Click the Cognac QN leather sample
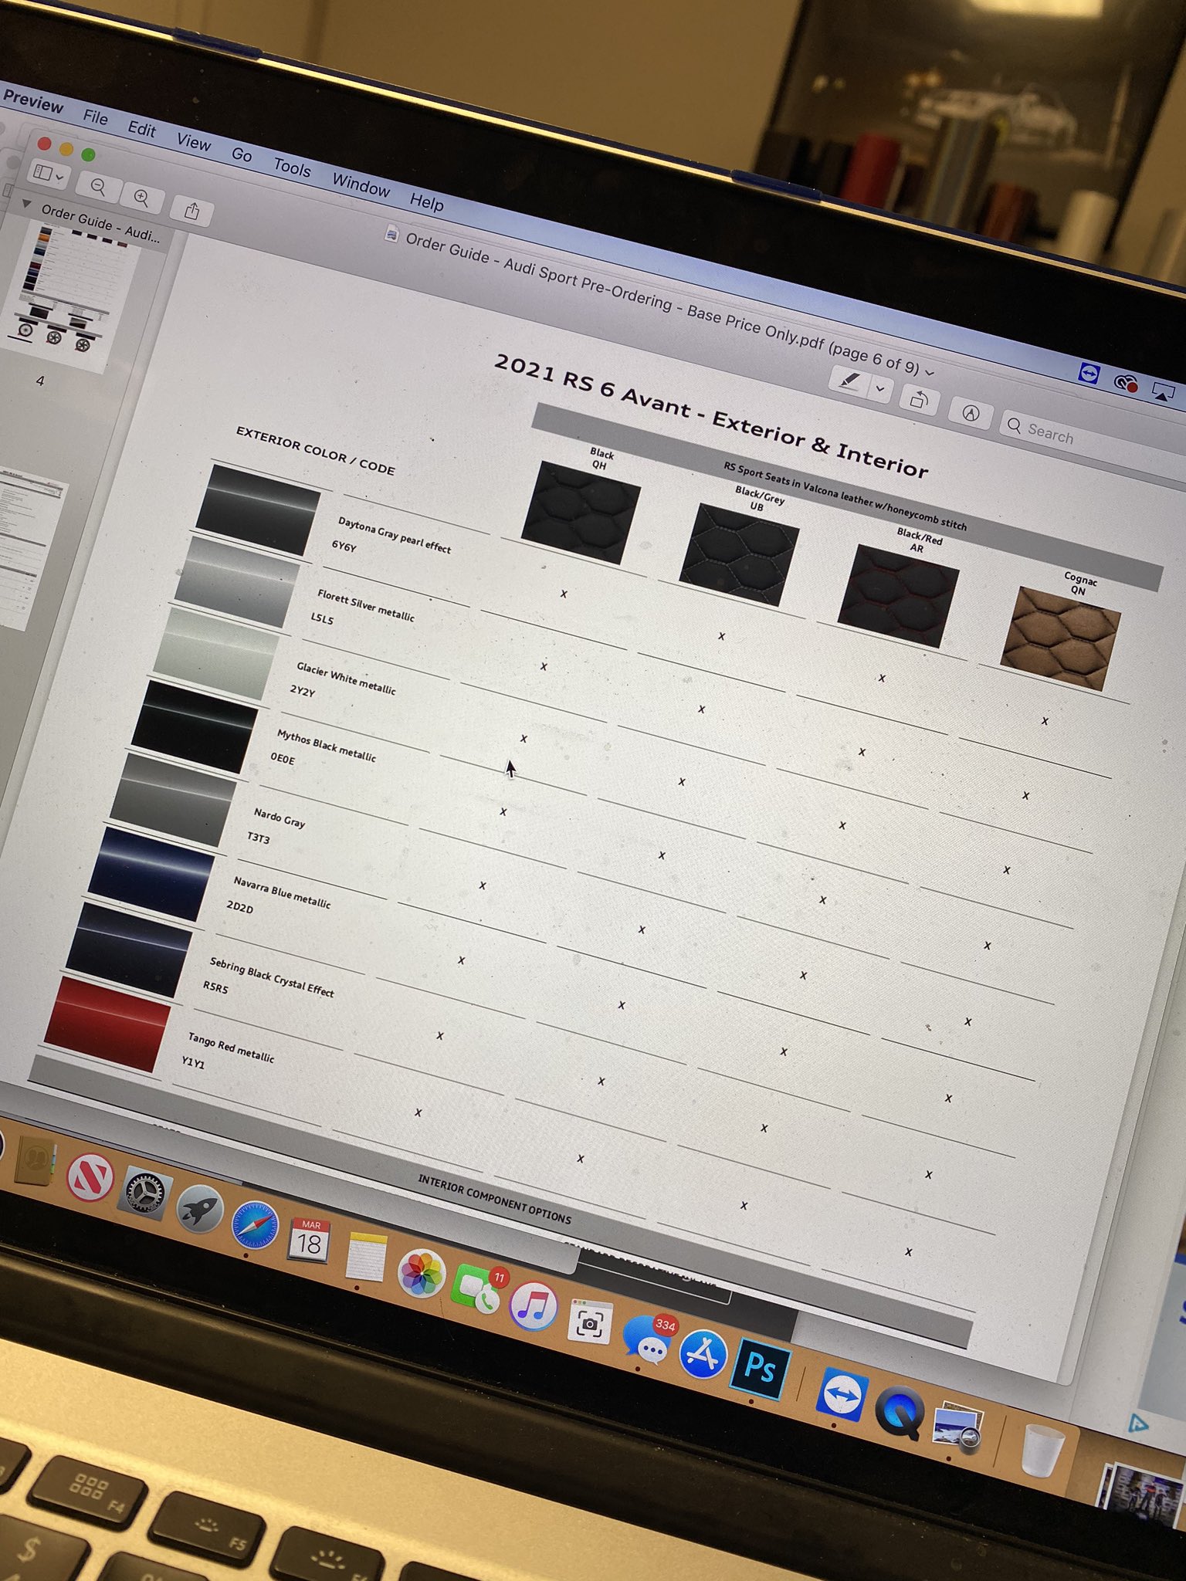Image resolution: width=1186 pixels, height=1581 pixels. 1060,638
